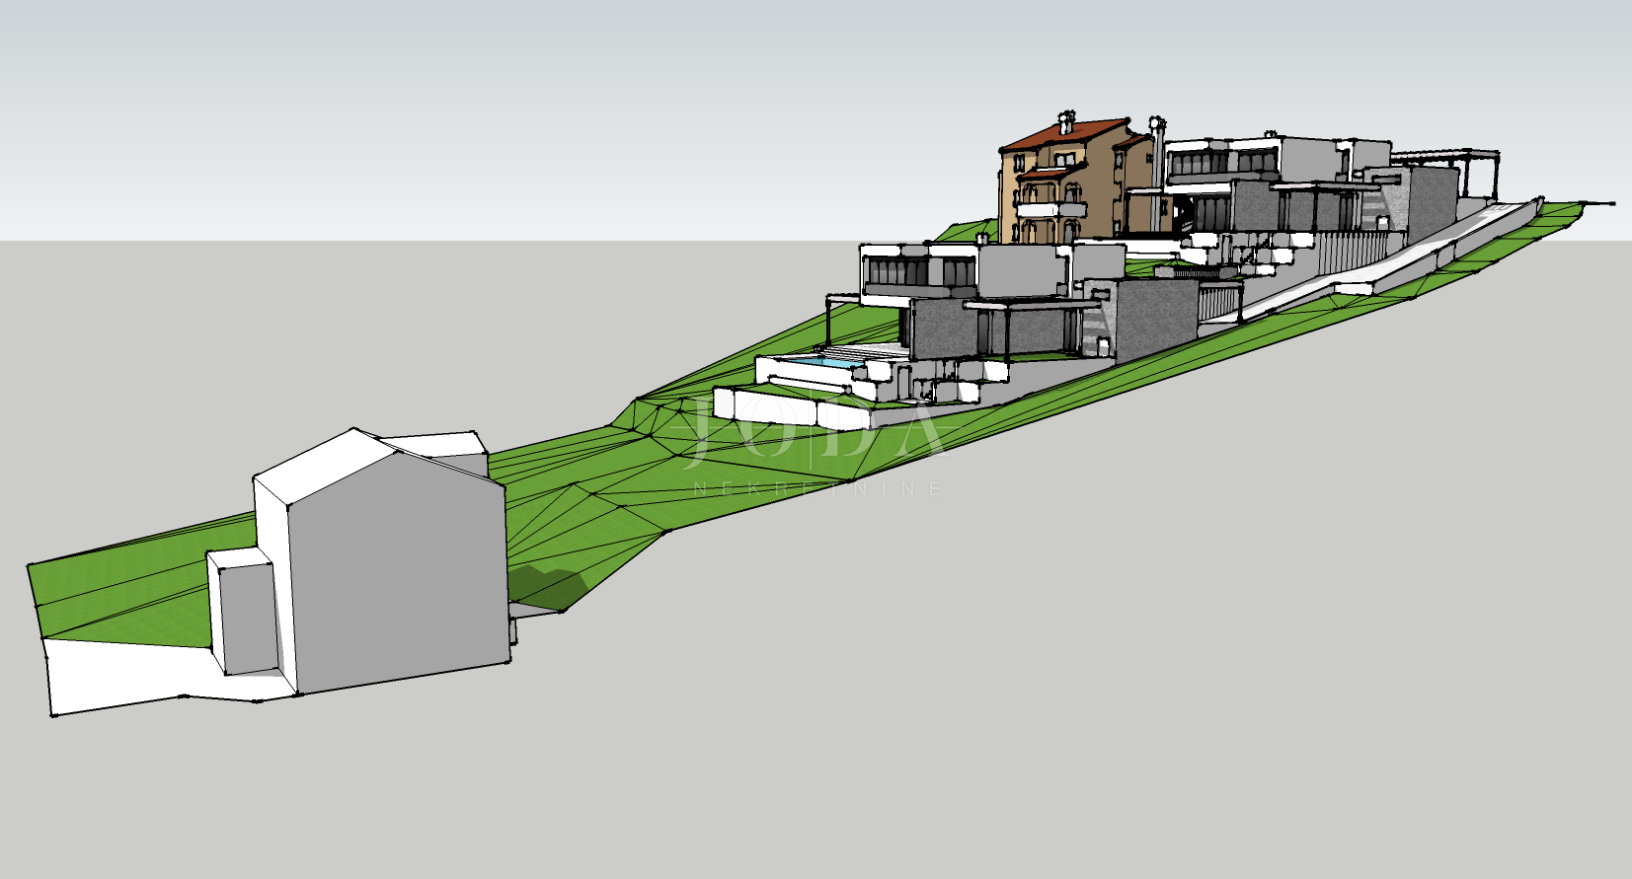Click the gray ground plane below the model
The width and height of the screenshot is (1632, 879).
pos(987,691)
